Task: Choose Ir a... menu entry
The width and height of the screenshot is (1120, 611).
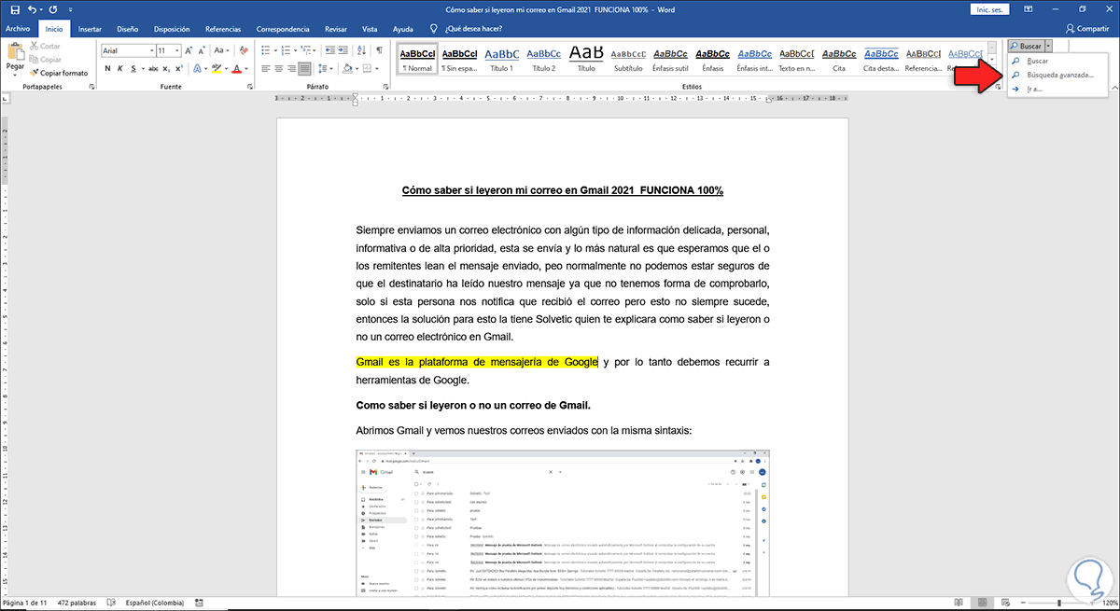Action: click(1059, 90)
